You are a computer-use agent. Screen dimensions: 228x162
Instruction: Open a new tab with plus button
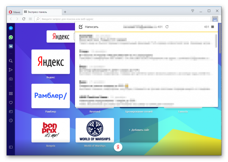65,12
